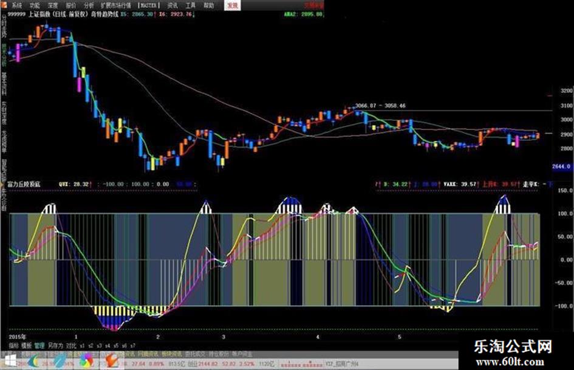
Task: Click the 富力丘陵顶底 indicator title
Action: click(24, 184)
